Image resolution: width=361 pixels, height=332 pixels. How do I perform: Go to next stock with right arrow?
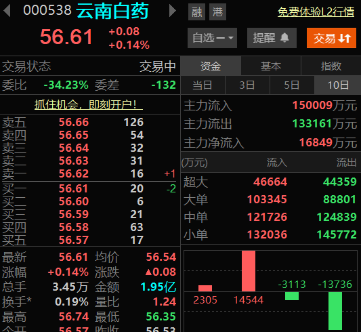point(172,11)
